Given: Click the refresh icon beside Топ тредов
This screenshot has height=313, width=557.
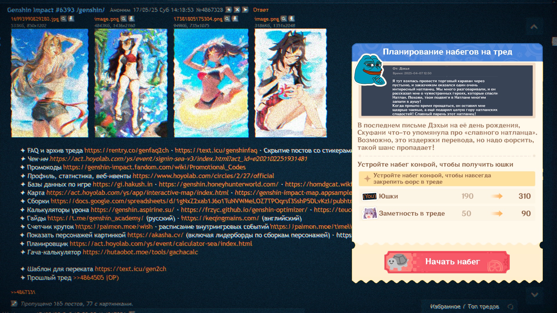Looking at the screenshot, I should tap(510, 307).
